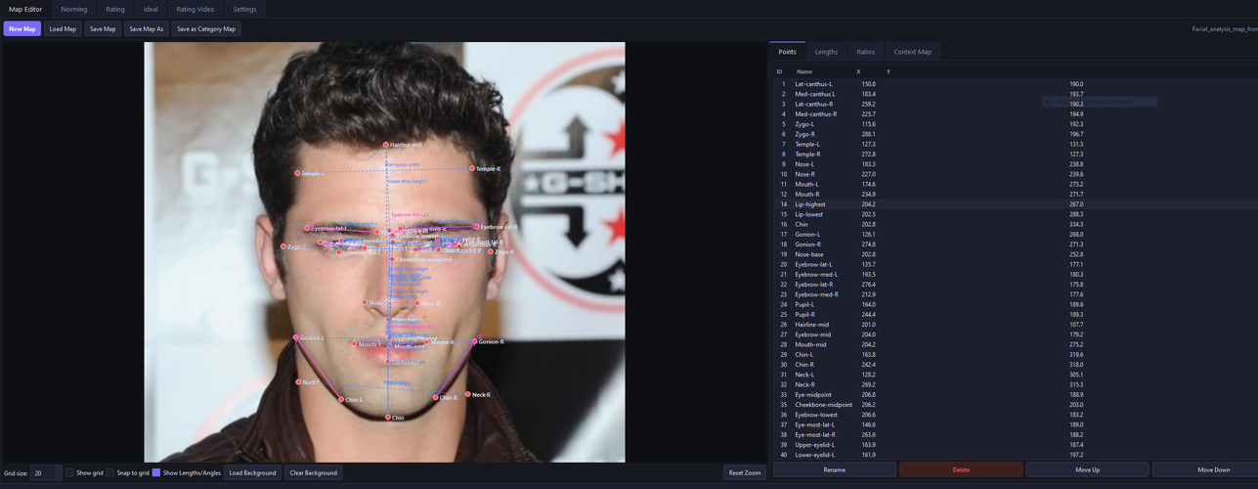
Task: Click the Neck-L landmark point on image
Action: (x=298, y=382)
